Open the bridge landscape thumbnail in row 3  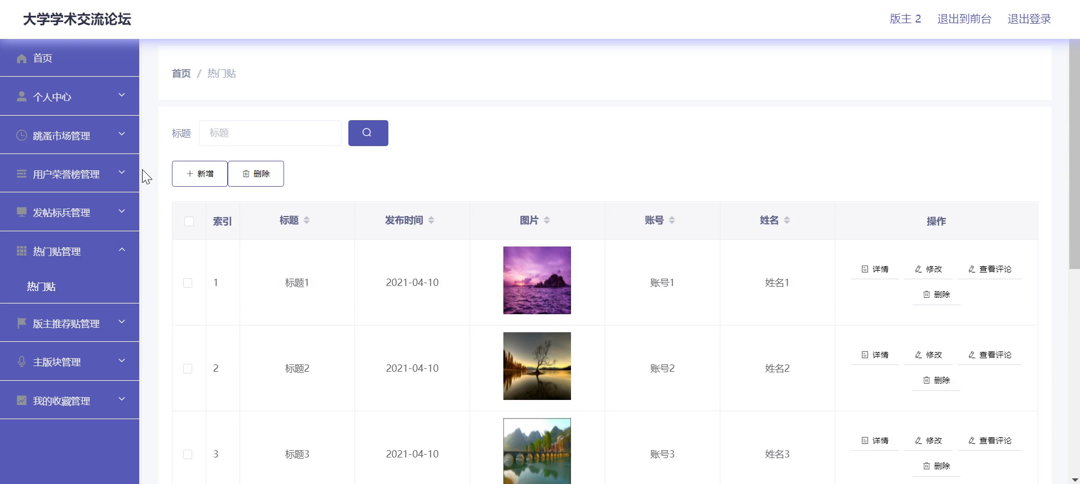[x=537, y=451]
